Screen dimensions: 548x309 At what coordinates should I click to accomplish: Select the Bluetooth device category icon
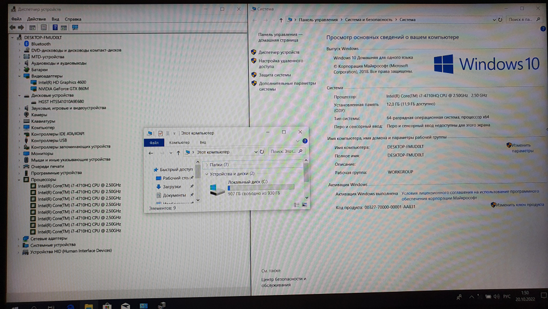[x=26, y=44]
